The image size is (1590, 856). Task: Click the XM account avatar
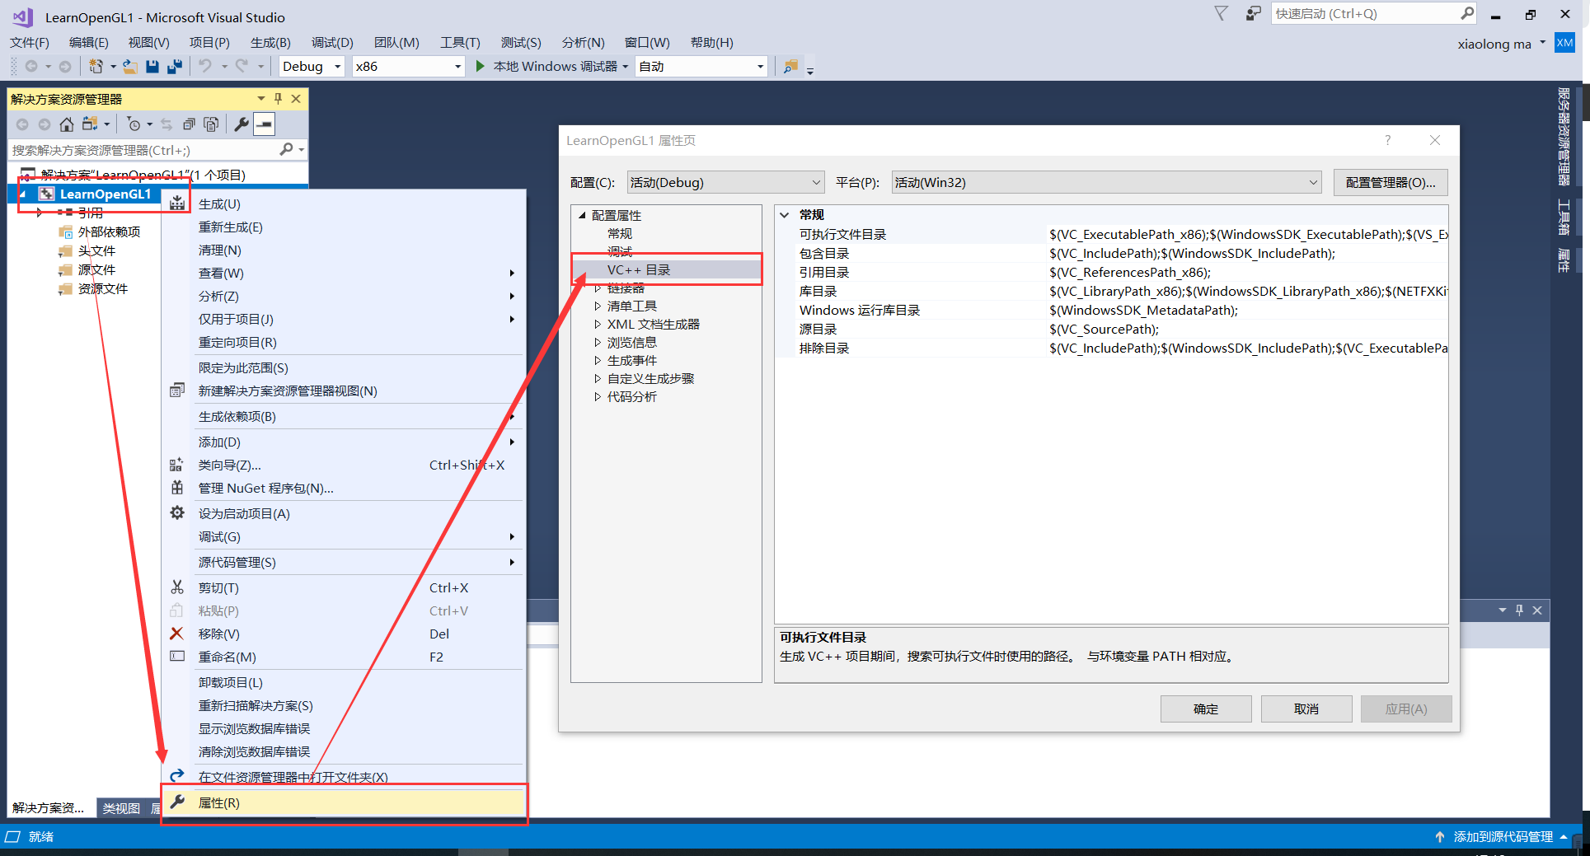pos(1564,43)
